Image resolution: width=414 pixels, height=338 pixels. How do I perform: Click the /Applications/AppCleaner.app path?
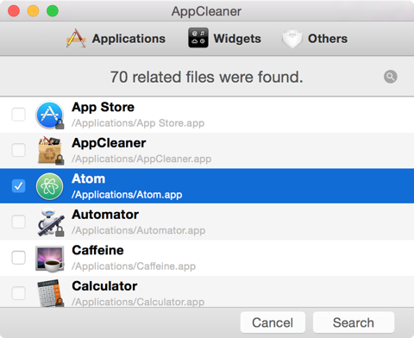[141, 159]
